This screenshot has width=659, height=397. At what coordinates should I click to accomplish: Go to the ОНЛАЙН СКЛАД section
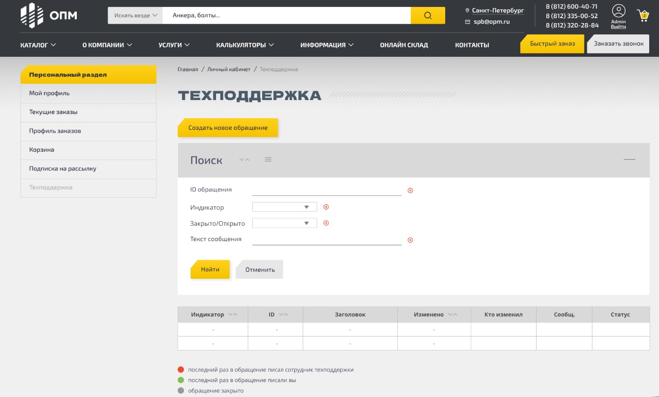tap(403, 45)
